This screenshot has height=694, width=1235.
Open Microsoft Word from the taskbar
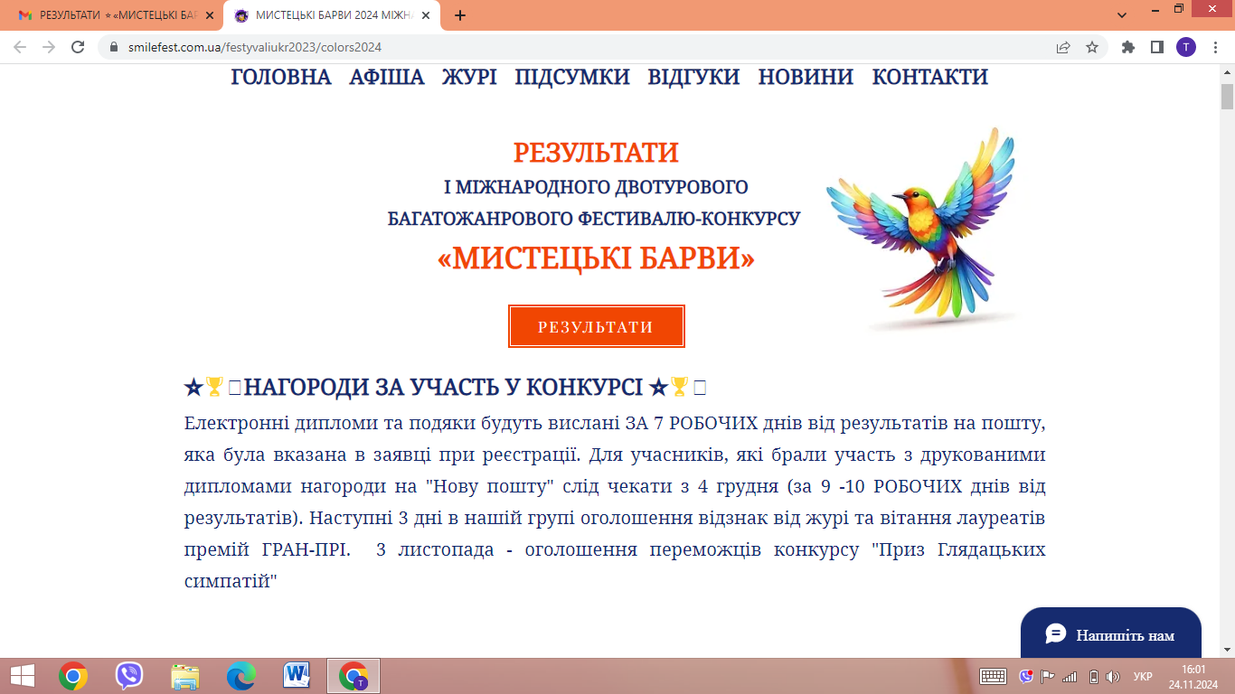coord(297,676)
